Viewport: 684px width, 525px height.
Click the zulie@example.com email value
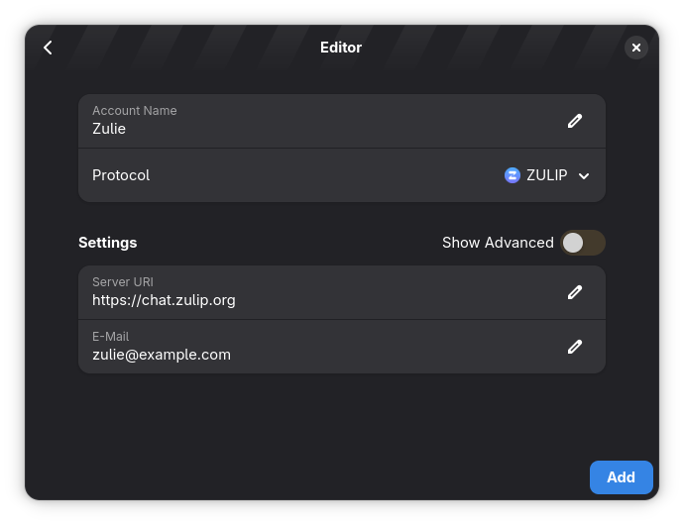(x=162, y=355)
